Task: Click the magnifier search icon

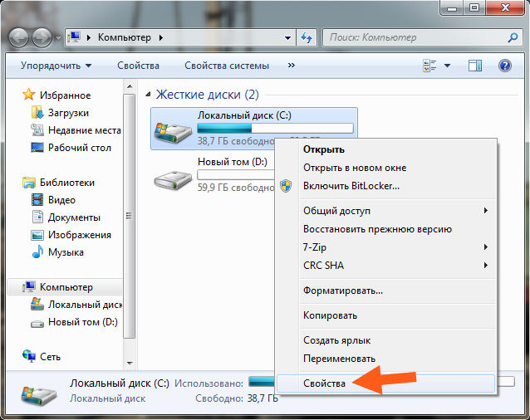Action: [x=513, y=37]
